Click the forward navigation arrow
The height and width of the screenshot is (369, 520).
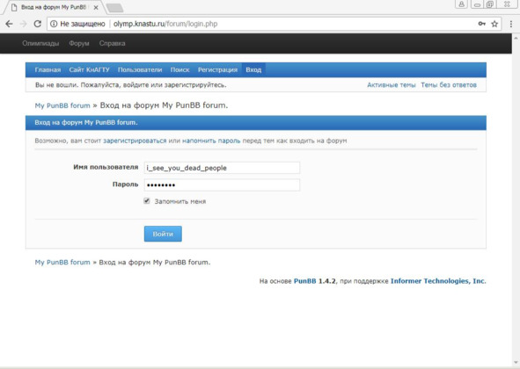[23, 24]
